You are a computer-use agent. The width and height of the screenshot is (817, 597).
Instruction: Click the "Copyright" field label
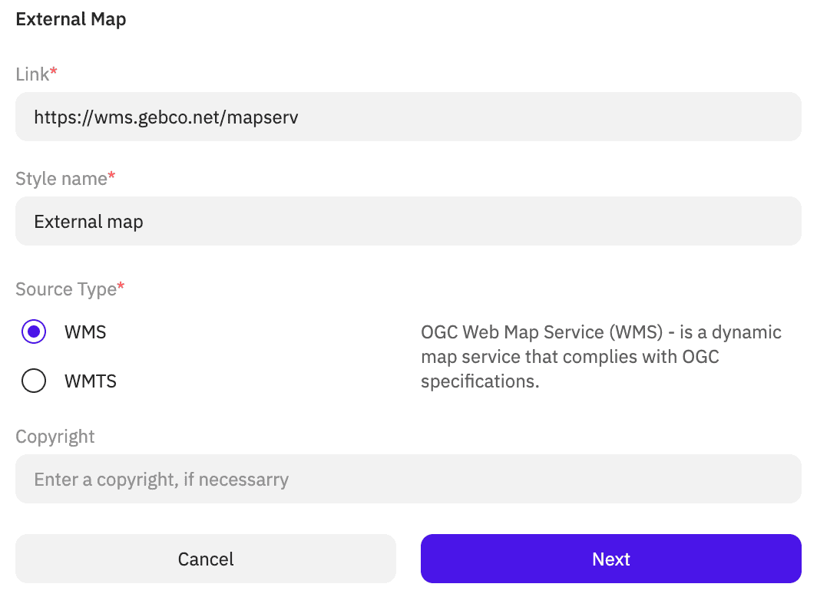[55, 437]
